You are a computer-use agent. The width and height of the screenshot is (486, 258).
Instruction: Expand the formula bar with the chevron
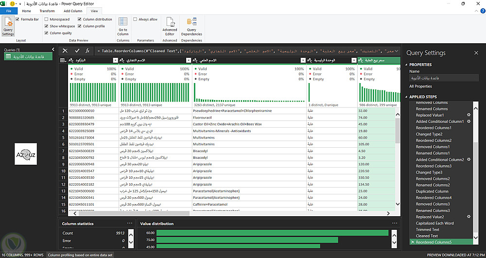(x=397, y=51)
